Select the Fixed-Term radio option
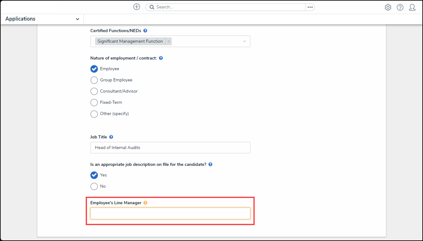This screenshot has height=241, width=423. click(x=94, y=103)
